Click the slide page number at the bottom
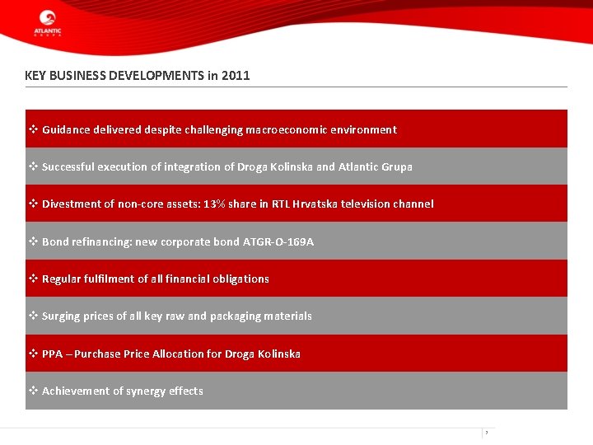 (x=487, y=433)
